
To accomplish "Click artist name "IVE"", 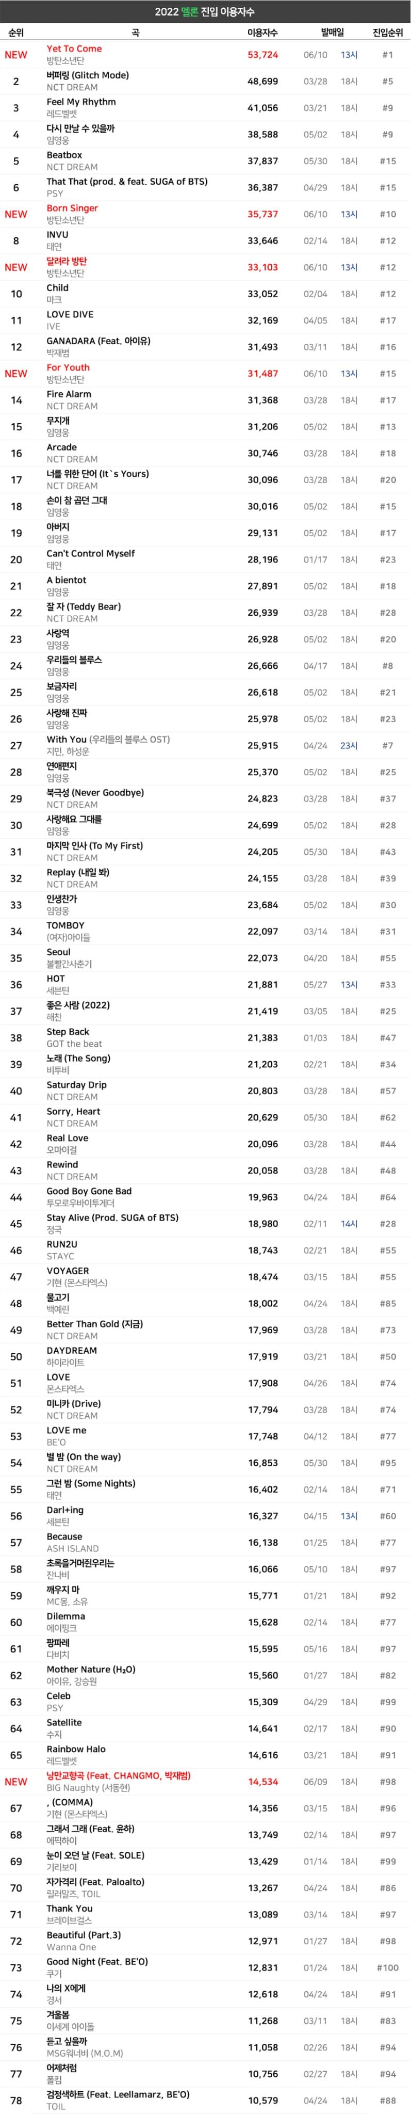I will point(53,327).
